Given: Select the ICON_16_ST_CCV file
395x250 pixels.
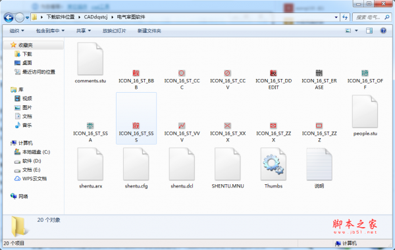Looking at the screenshot, I should 228,80.
